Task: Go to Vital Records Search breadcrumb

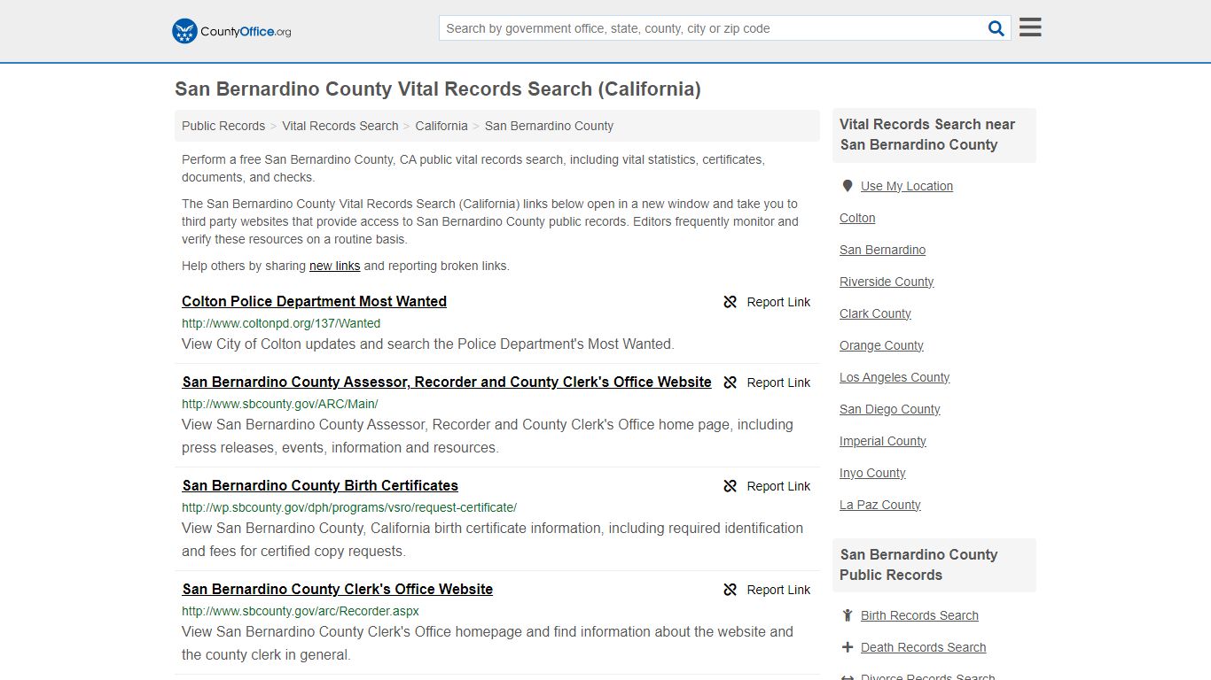Action: [x=340, y=126]
